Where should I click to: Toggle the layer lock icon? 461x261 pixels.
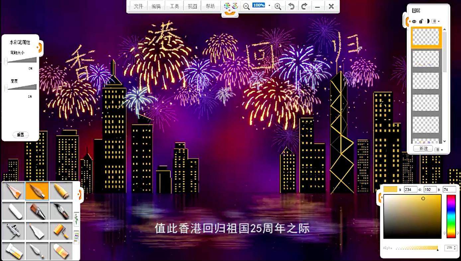point(421,21)
